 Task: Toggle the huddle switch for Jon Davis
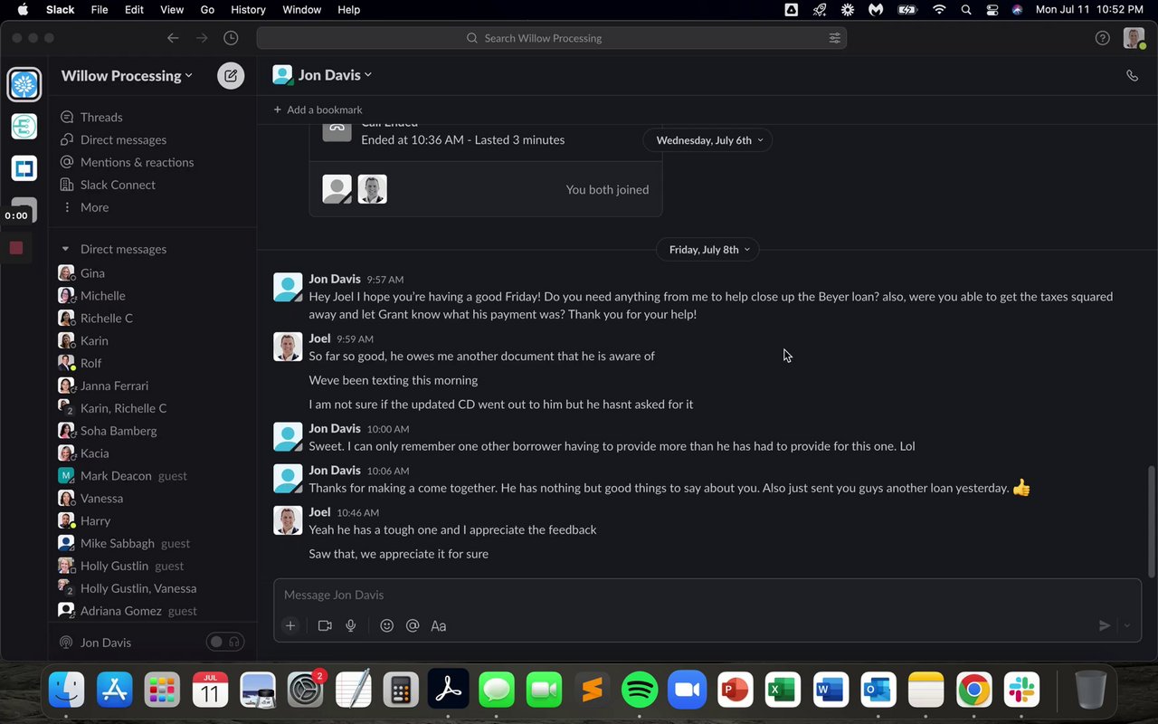click(x=225, y=643)
